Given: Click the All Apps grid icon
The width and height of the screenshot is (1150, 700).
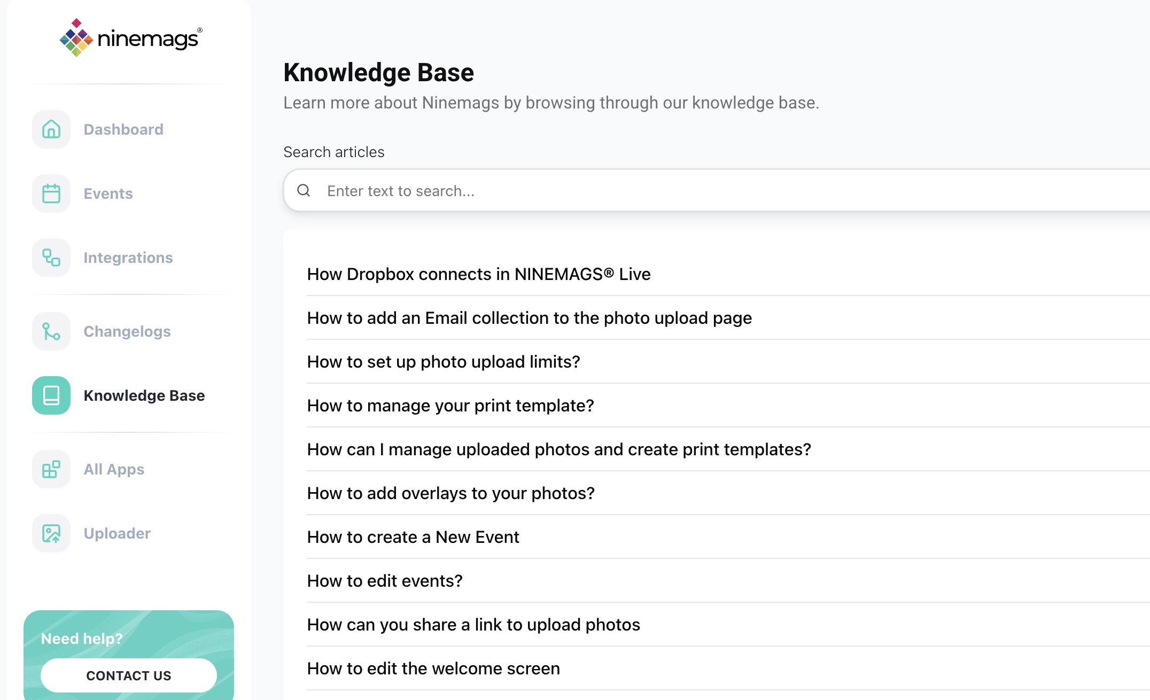Looking at the screenshot, I should [51, 469].
